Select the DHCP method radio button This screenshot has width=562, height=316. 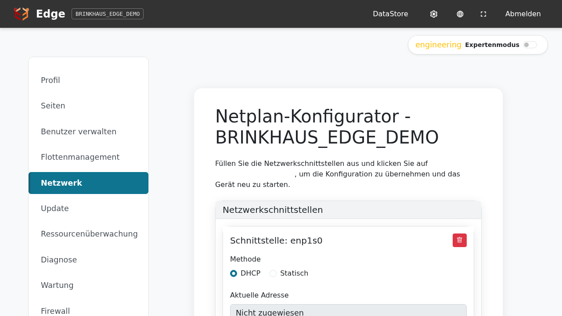[x=234, y=273]
